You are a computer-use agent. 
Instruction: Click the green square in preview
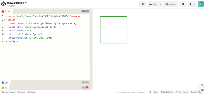click(x=114, y=30)
